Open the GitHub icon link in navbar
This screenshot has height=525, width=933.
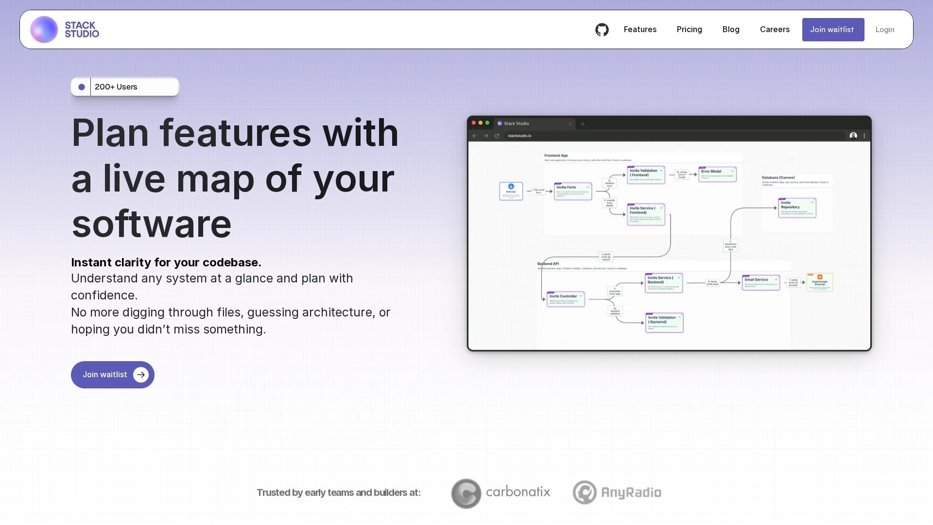pos(602,30)
